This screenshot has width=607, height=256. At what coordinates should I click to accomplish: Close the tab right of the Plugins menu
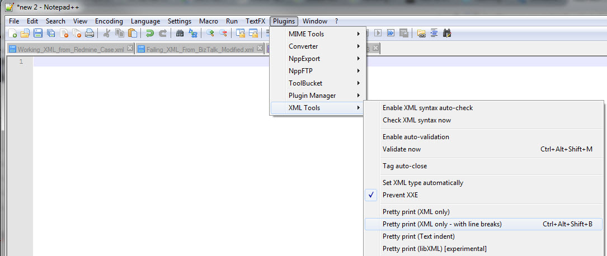[375, 49]
